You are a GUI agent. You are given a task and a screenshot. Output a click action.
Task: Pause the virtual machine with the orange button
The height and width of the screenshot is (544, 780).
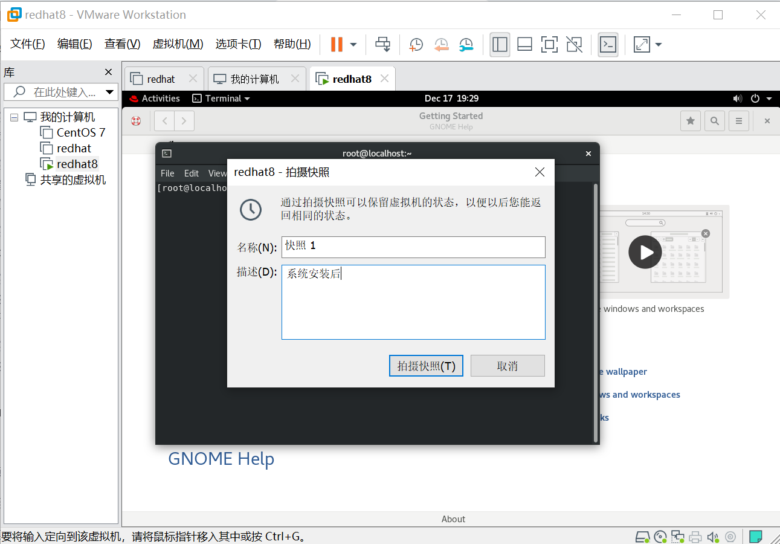337,44
